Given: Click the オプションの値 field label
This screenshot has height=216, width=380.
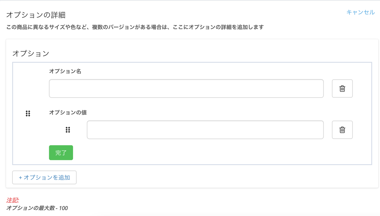Looking at the screenshot, I should tap(68, 112).
